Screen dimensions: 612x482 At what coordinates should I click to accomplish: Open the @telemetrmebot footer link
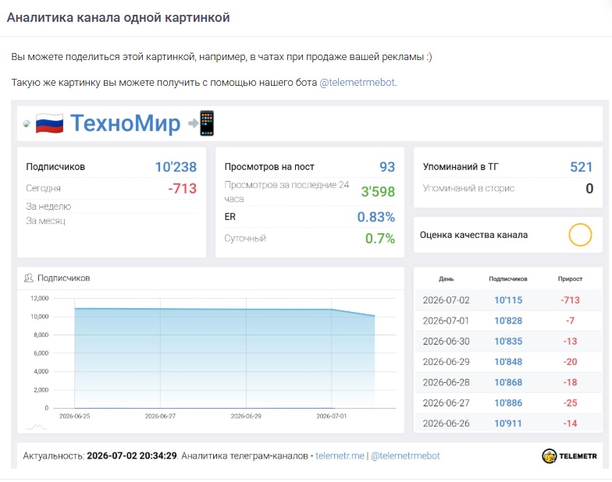click(x=405, y=455)
